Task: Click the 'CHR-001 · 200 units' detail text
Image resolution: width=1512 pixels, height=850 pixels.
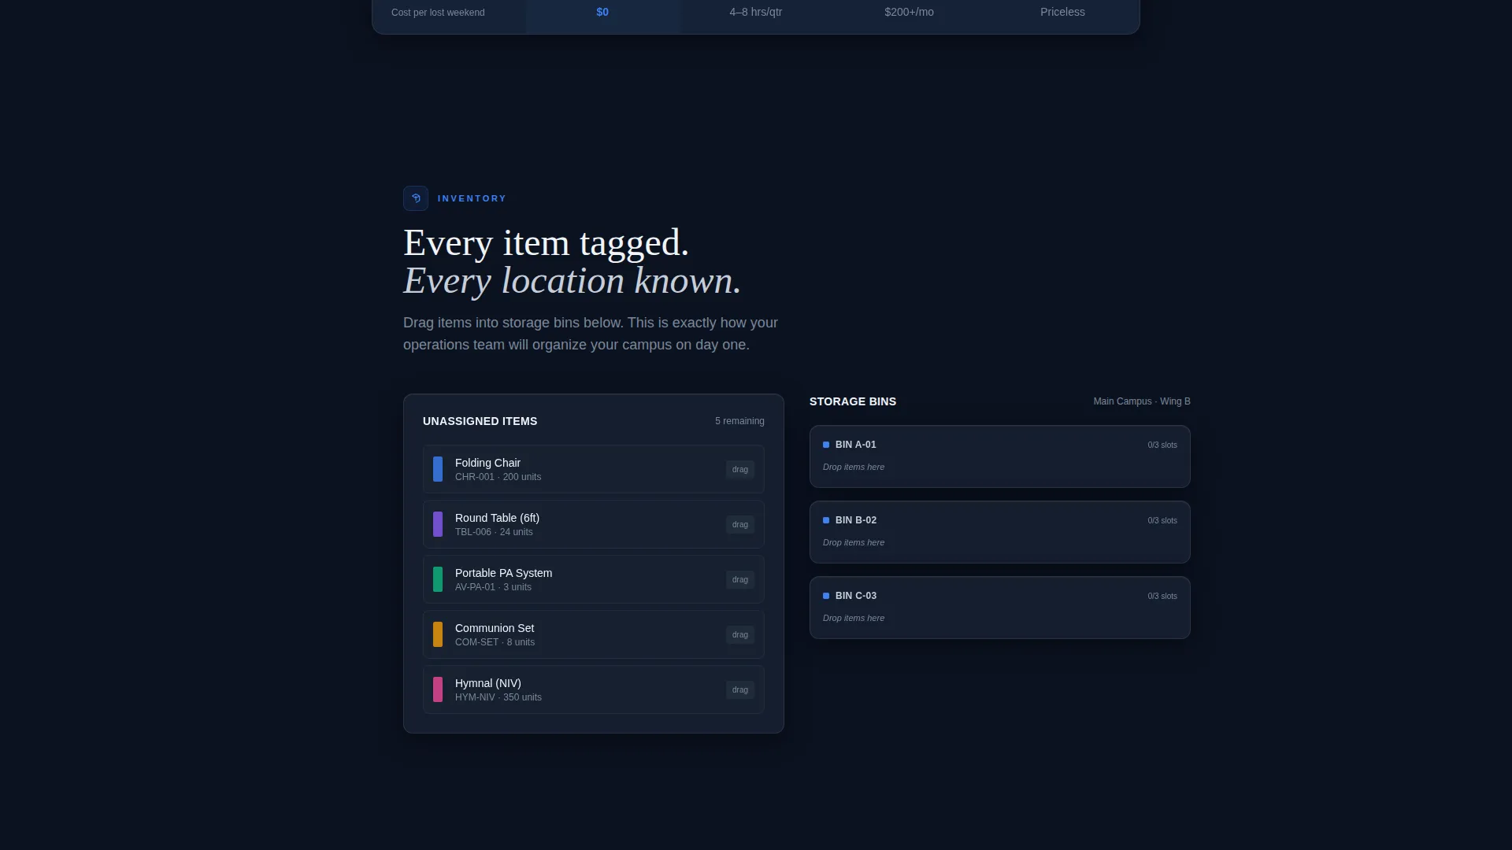Action: [498, 477]
